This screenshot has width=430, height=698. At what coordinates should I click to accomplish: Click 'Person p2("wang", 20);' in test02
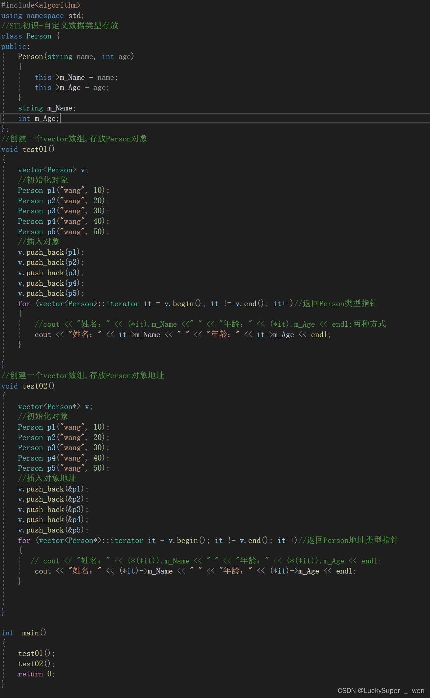coord(64,438)
